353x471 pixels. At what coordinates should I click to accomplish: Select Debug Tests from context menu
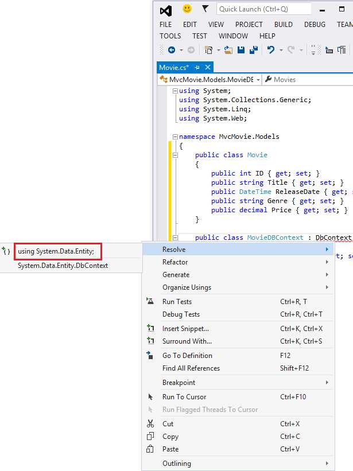pos(238,314)
